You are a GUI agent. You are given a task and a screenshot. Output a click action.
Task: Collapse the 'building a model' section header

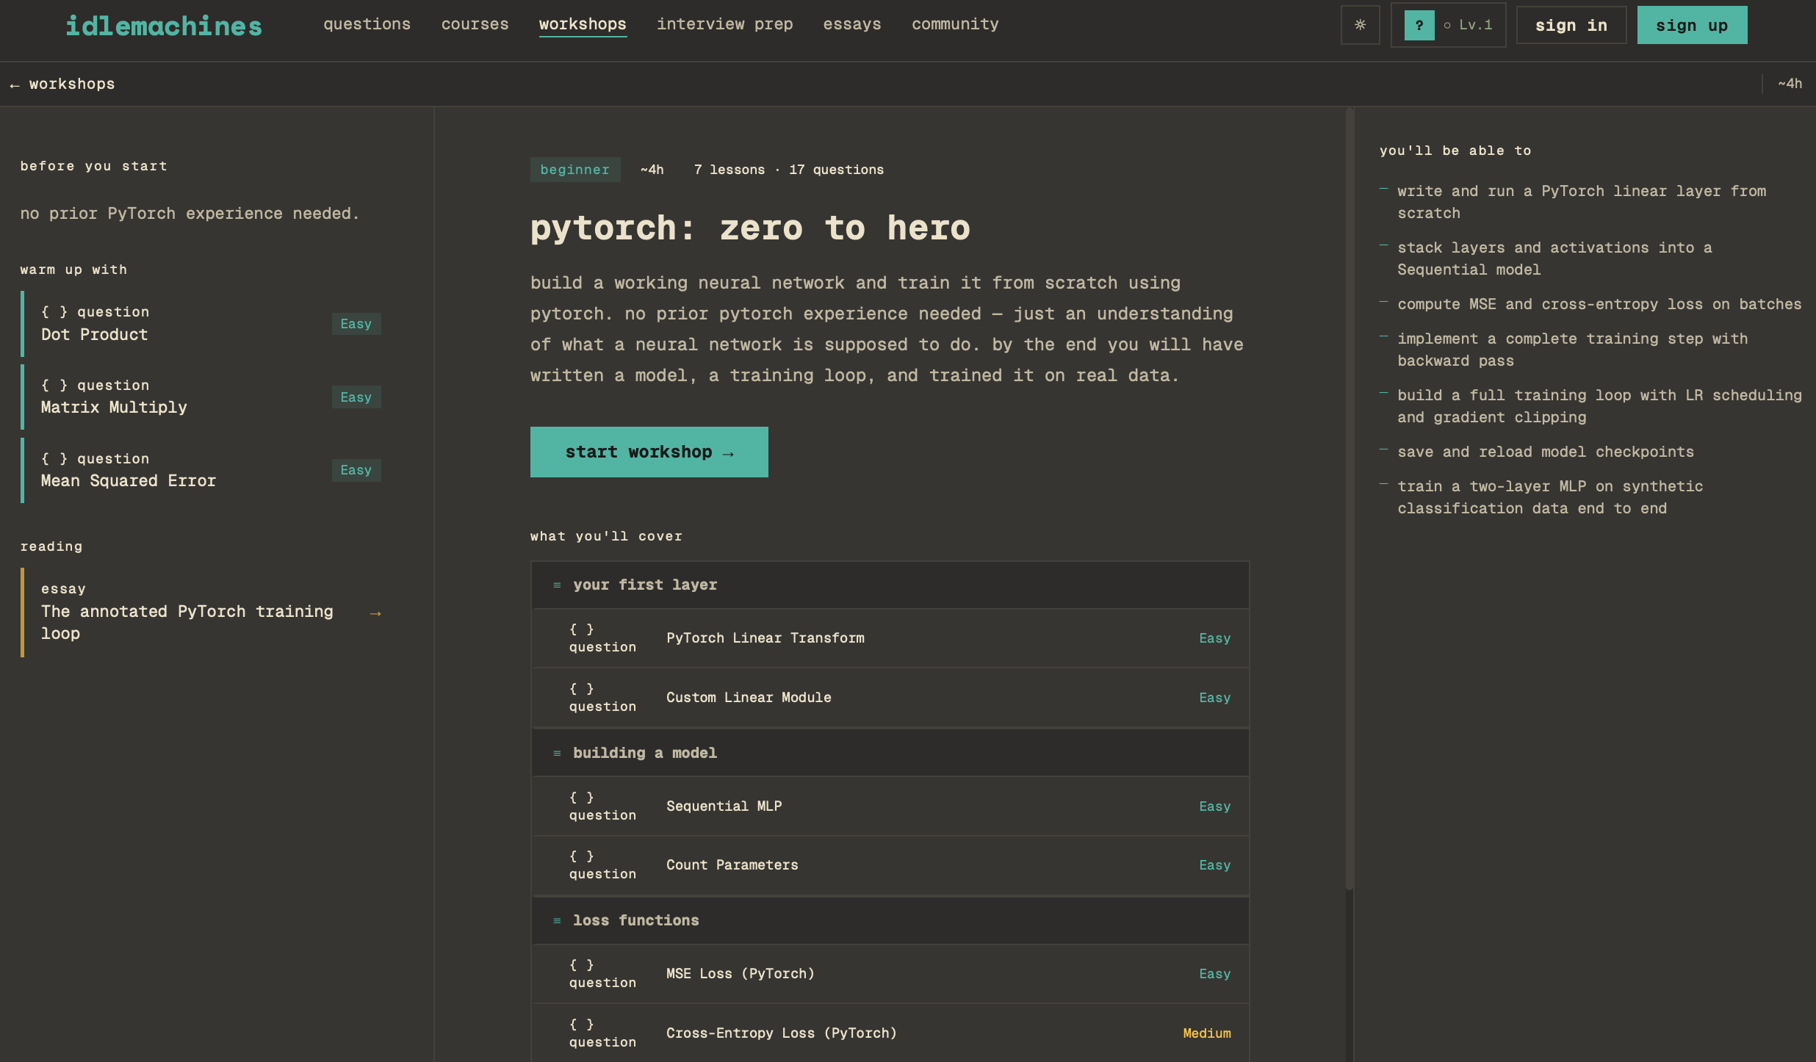(890, 753)
